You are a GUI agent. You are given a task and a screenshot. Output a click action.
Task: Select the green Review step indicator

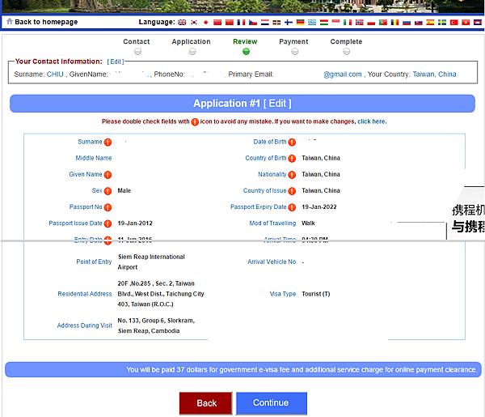pyautogui.click(x=246, y=52)
